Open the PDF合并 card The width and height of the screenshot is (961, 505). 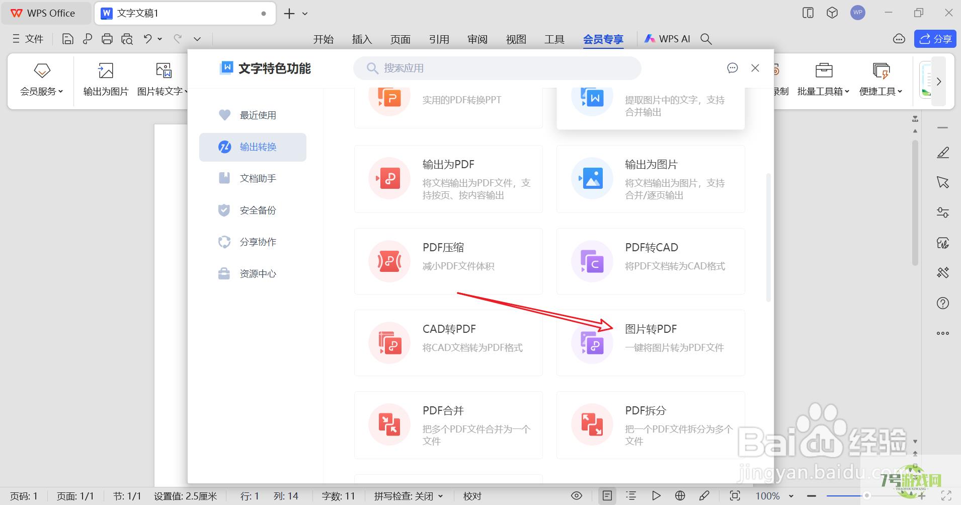(448, 425)
